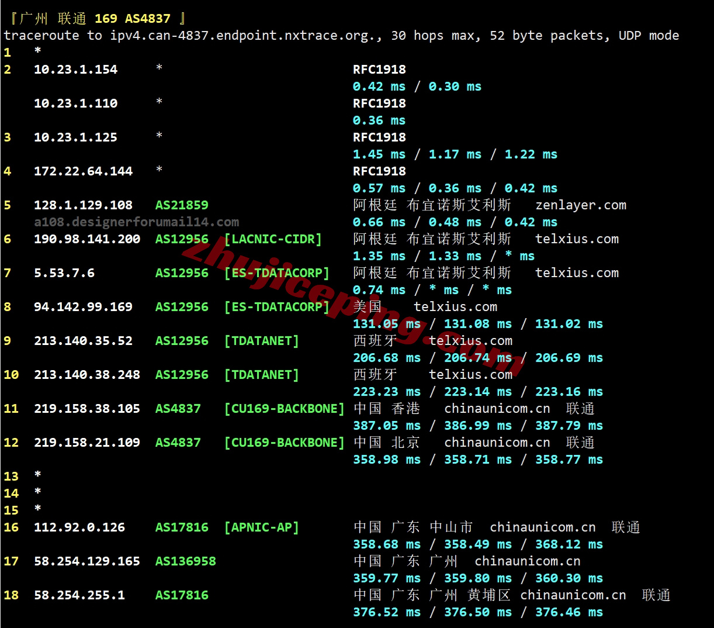The height and width of the screenshot is (628, 714).
Task: Select IP address 10.23.1.110
Action: click(75, 103)
